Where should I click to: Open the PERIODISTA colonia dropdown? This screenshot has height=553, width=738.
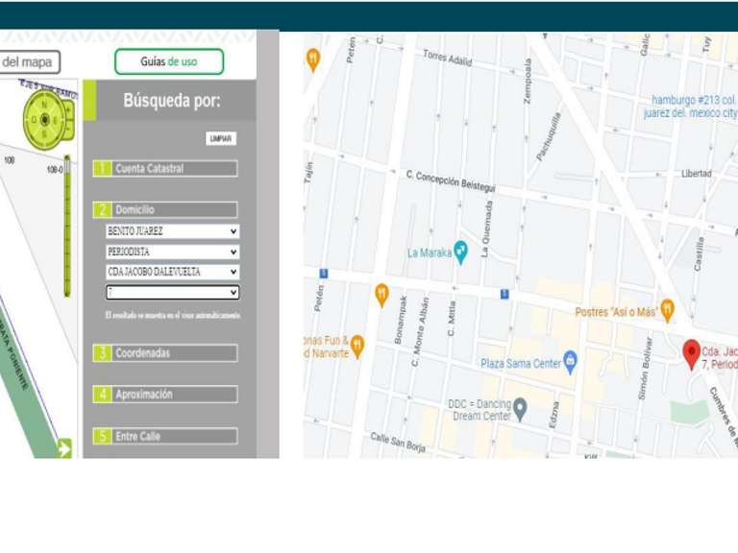tap(172, 252)
